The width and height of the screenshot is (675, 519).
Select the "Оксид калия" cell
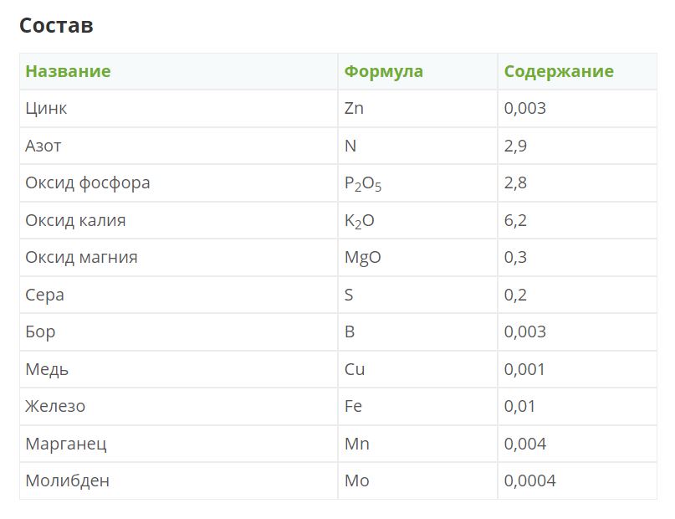pyautogui.click(x=75, y=220)
